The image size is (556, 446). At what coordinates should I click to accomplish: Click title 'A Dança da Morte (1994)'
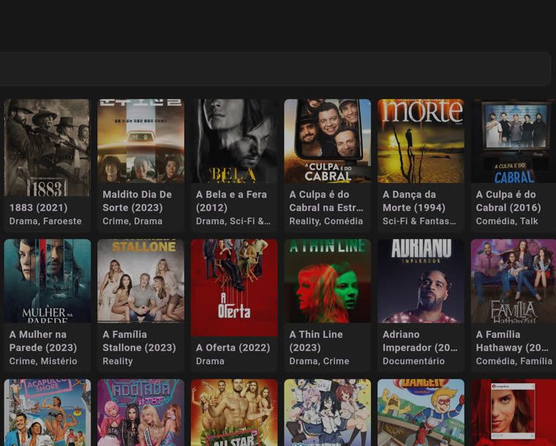point(414,201)
